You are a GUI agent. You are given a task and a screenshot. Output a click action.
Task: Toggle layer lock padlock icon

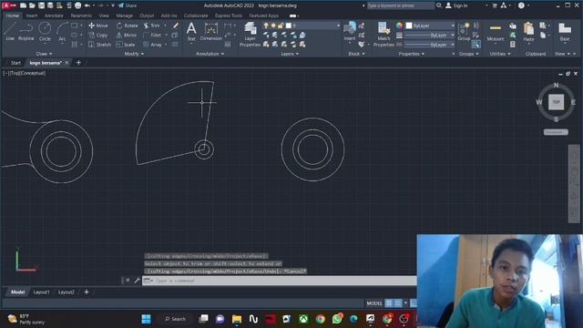pos(281,26)
